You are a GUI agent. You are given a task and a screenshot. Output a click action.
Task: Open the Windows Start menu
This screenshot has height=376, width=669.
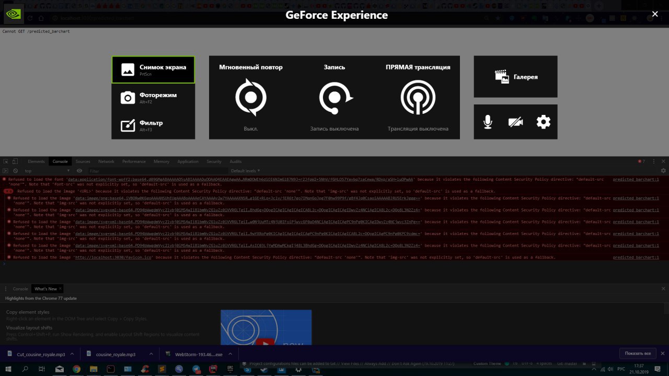click(8, 369)
